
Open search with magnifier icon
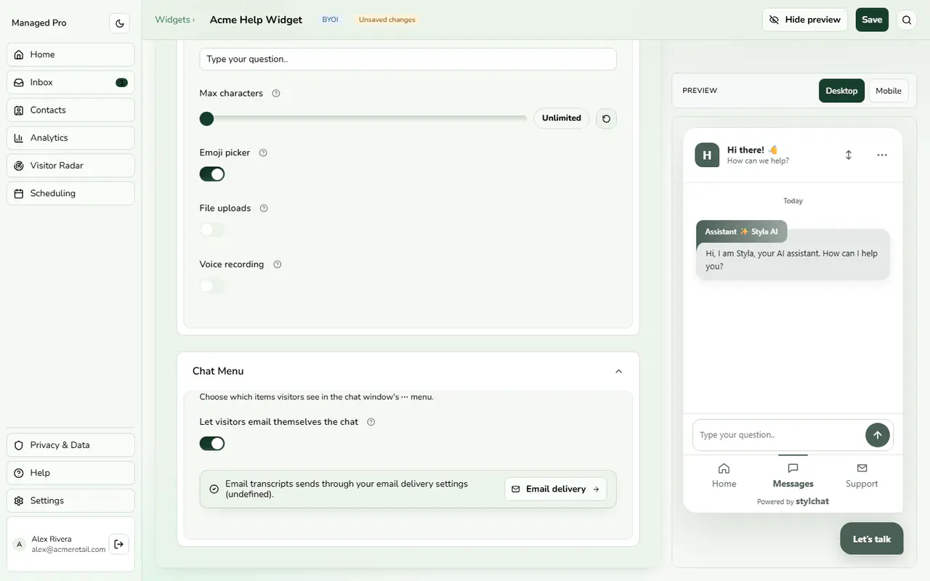(x=907, y=20)
